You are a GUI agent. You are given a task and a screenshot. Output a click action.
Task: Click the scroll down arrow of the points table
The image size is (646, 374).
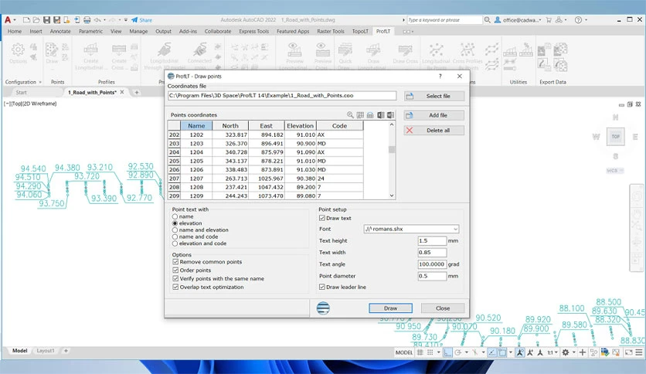(392, 195)
